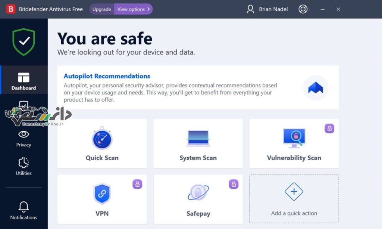382x229 pixels.
Task: Open the Vulnerability Scan tile
Action: 294,143
